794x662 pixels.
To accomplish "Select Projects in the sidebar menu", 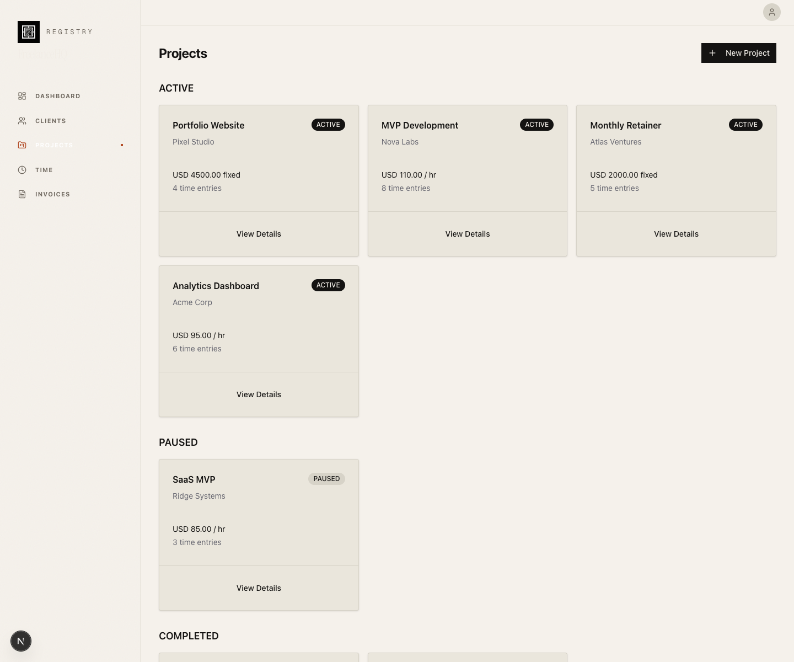I will tap(54, 145).
